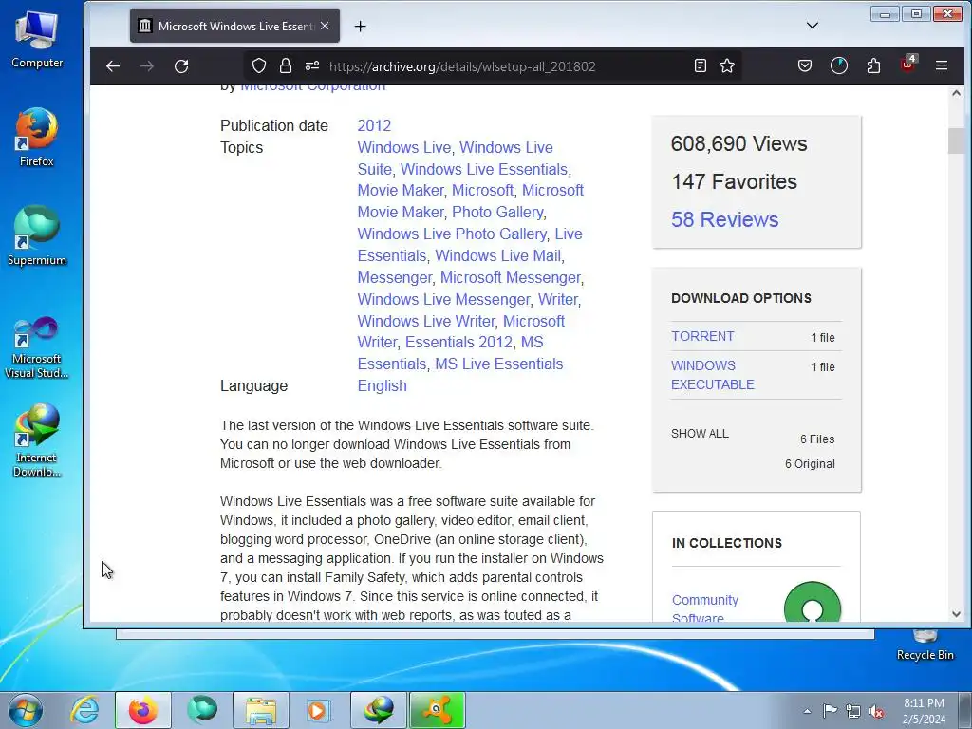Open the Firefox desktop shortcut
The height and width of the screenshot is (729, 972).
pos(37,138)
